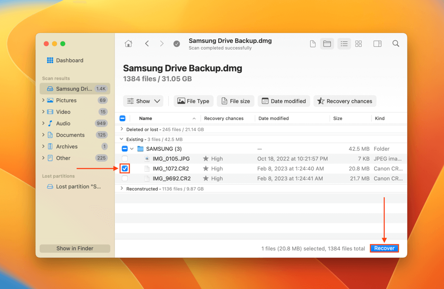The width and height of the screenshot is (444, 289).
Task: Toggle the preview side panel icon
Action: coord(377,44)
